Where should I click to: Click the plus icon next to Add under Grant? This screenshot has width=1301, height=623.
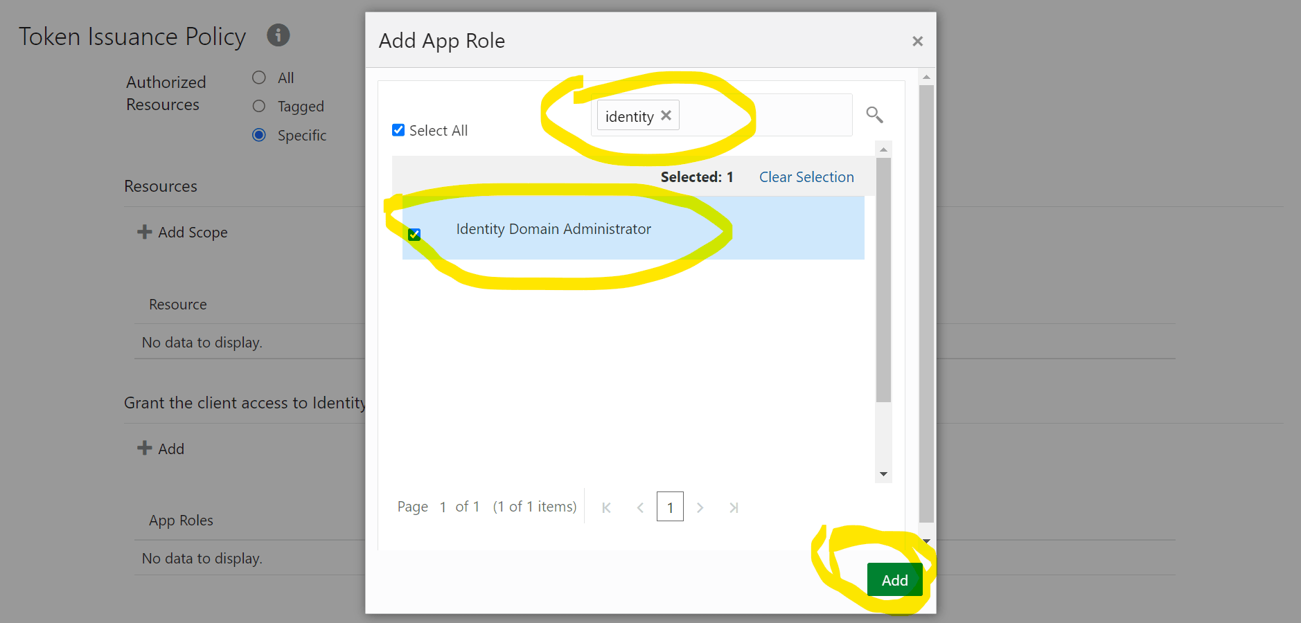[143, 448]
